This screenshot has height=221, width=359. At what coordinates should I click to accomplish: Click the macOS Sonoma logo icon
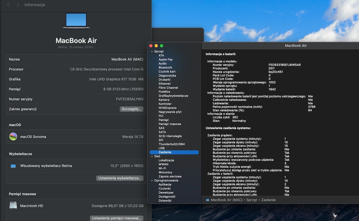coord(13,137)
